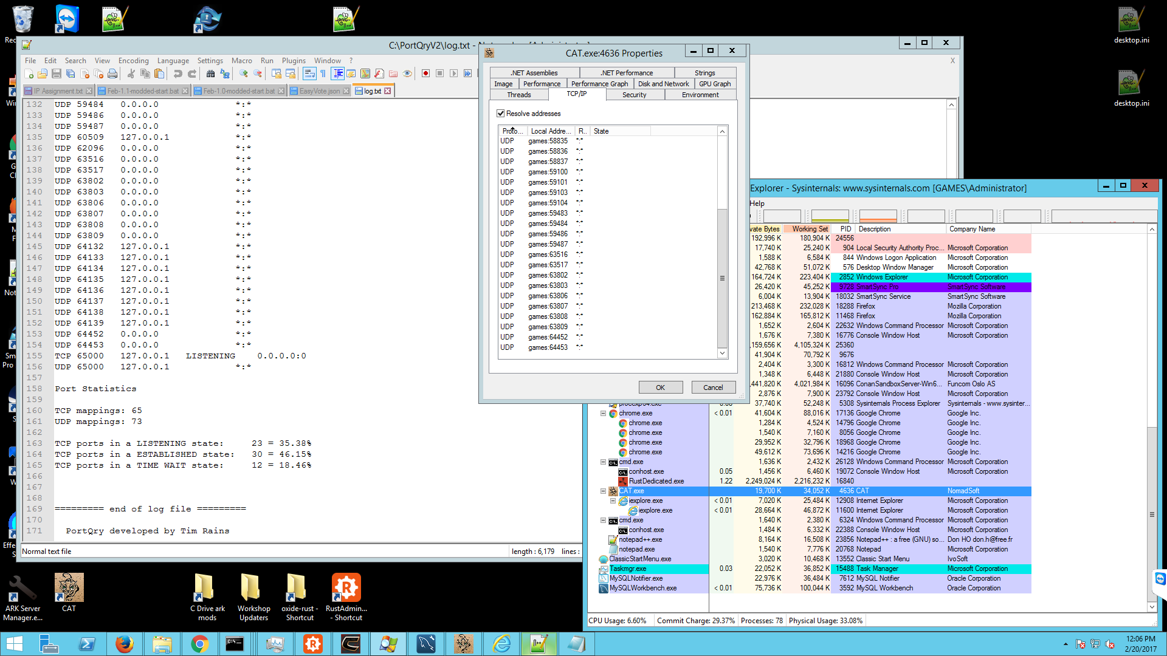The image size is (1167, 656).
Task: Uncheck the Resolve addresses checkbox
Action: 501,114
